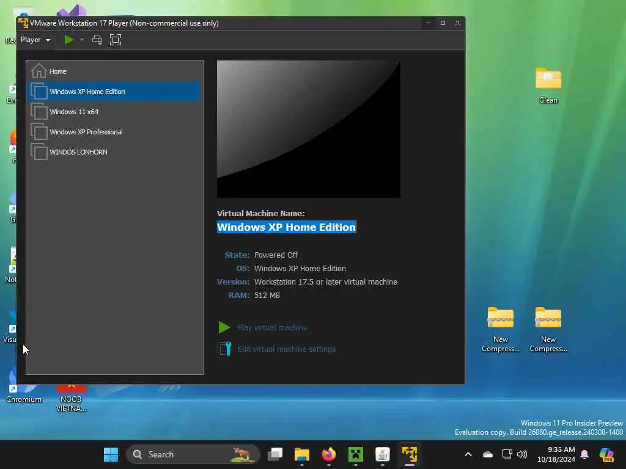626x469 pixels.
Task: Click Workstation 17.5 or later version text
Action: 326,282
